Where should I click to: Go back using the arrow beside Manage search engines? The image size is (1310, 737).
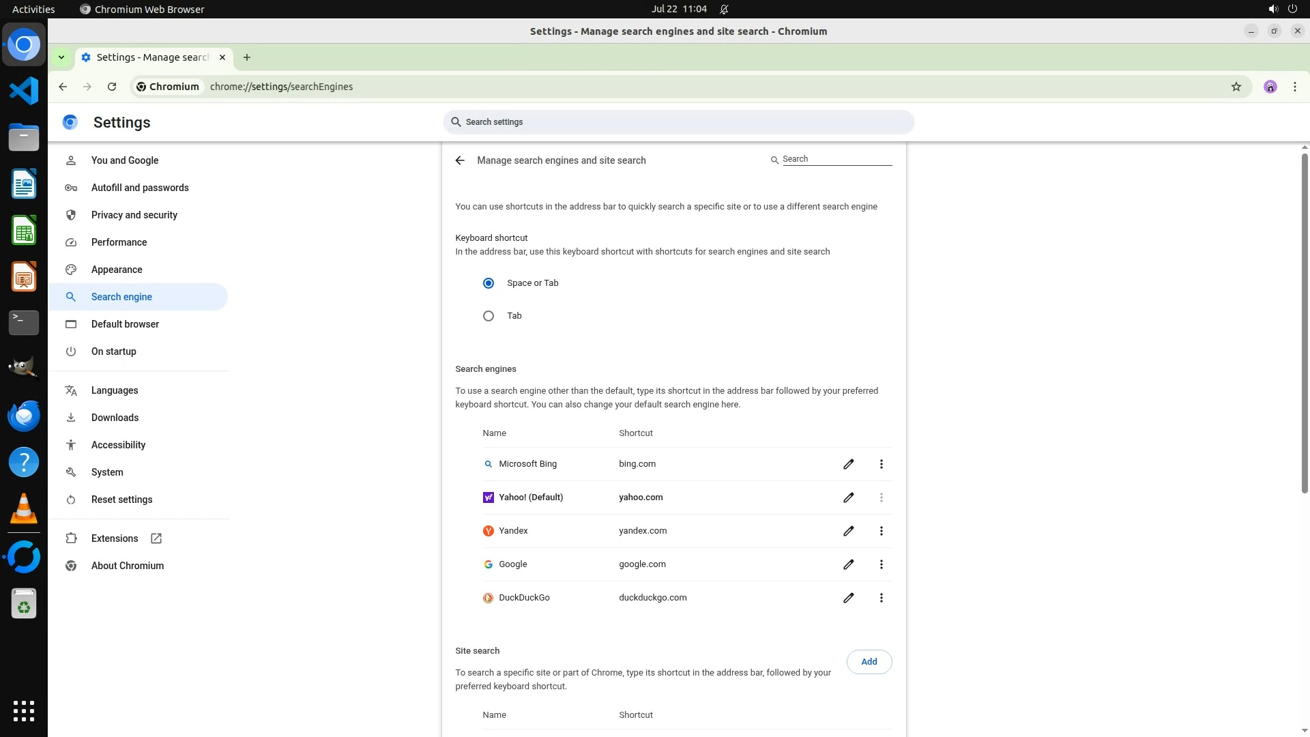[460, 160]
